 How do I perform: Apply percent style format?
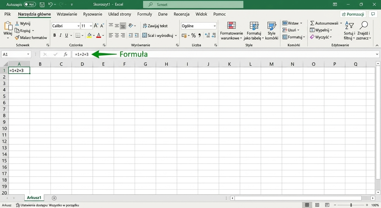[193, 35]
